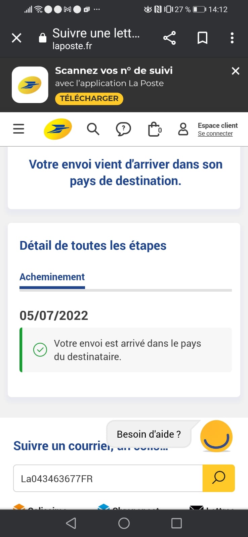Tap the Besoin d'aide speech bubble
The height and width of the screenshot is (537, 248).
[x=149, y=434]
